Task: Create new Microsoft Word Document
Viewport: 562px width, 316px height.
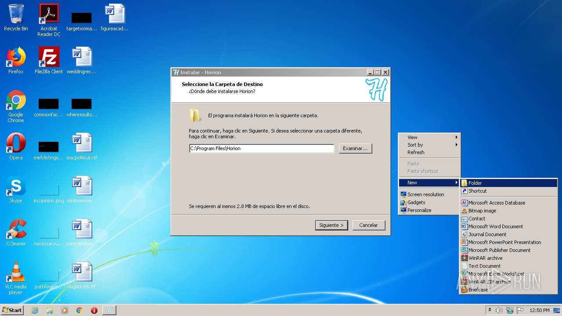Action: pyautogui.click(x=508, y=226)
